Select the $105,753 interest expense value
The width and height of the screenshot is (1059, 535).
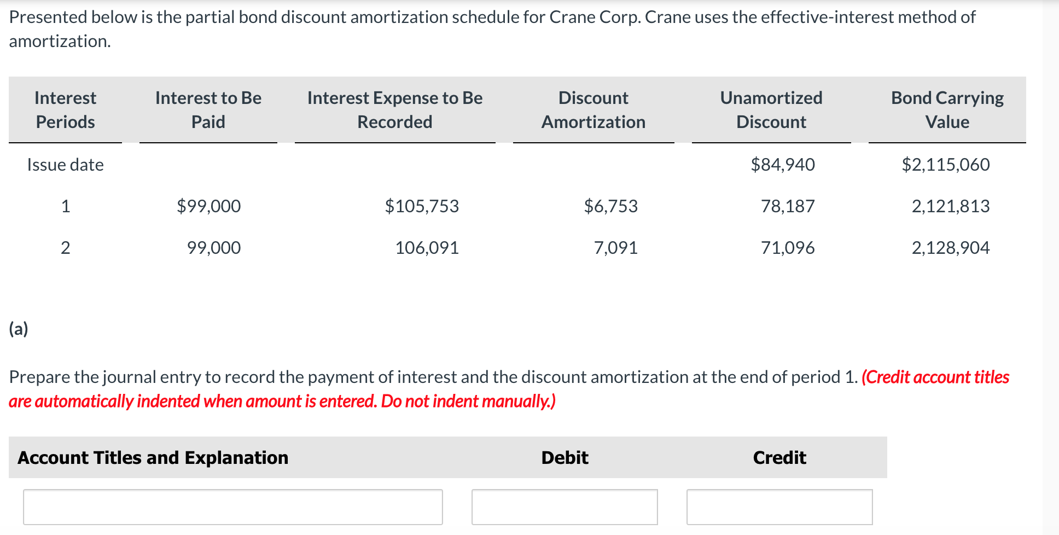[422, 206]
